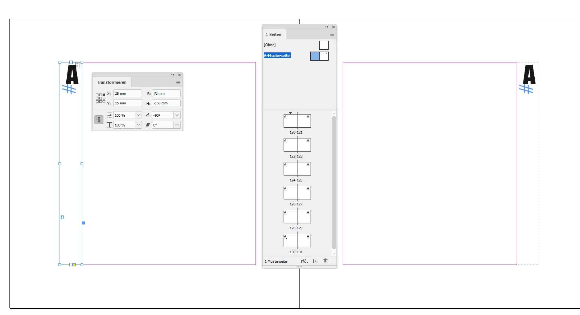Click the Y position field
580x315 pixels.
[x=127, y=103]
